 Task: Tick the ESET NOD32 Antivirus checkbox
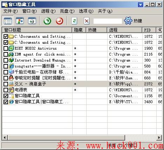pyautogui.click(x=6, y=48)
